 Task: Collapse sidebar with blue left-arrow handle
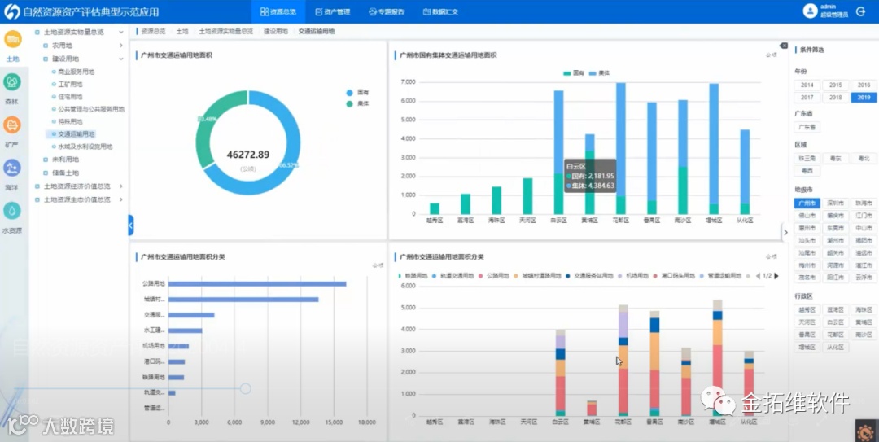(x=130, y=225)
